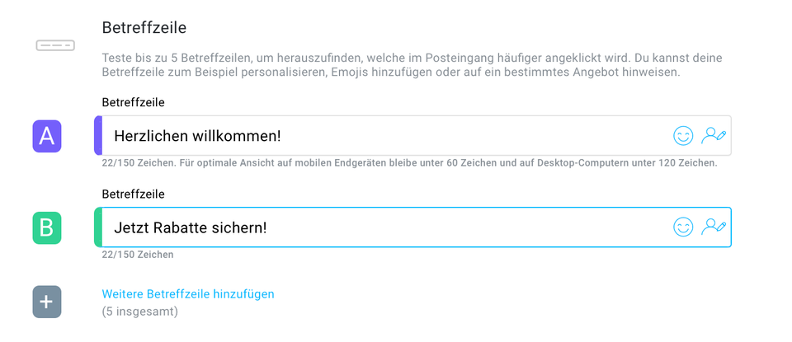The width and height of the screenshot is (792, 342).
Task: Open personalization icon in subject line A
Action: coord(714,136)
